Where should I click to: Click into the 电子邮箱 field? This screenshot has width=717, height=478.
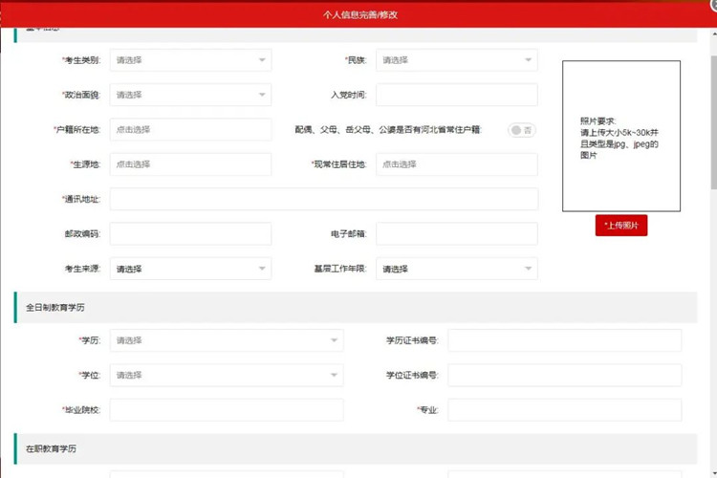point(456,233)
